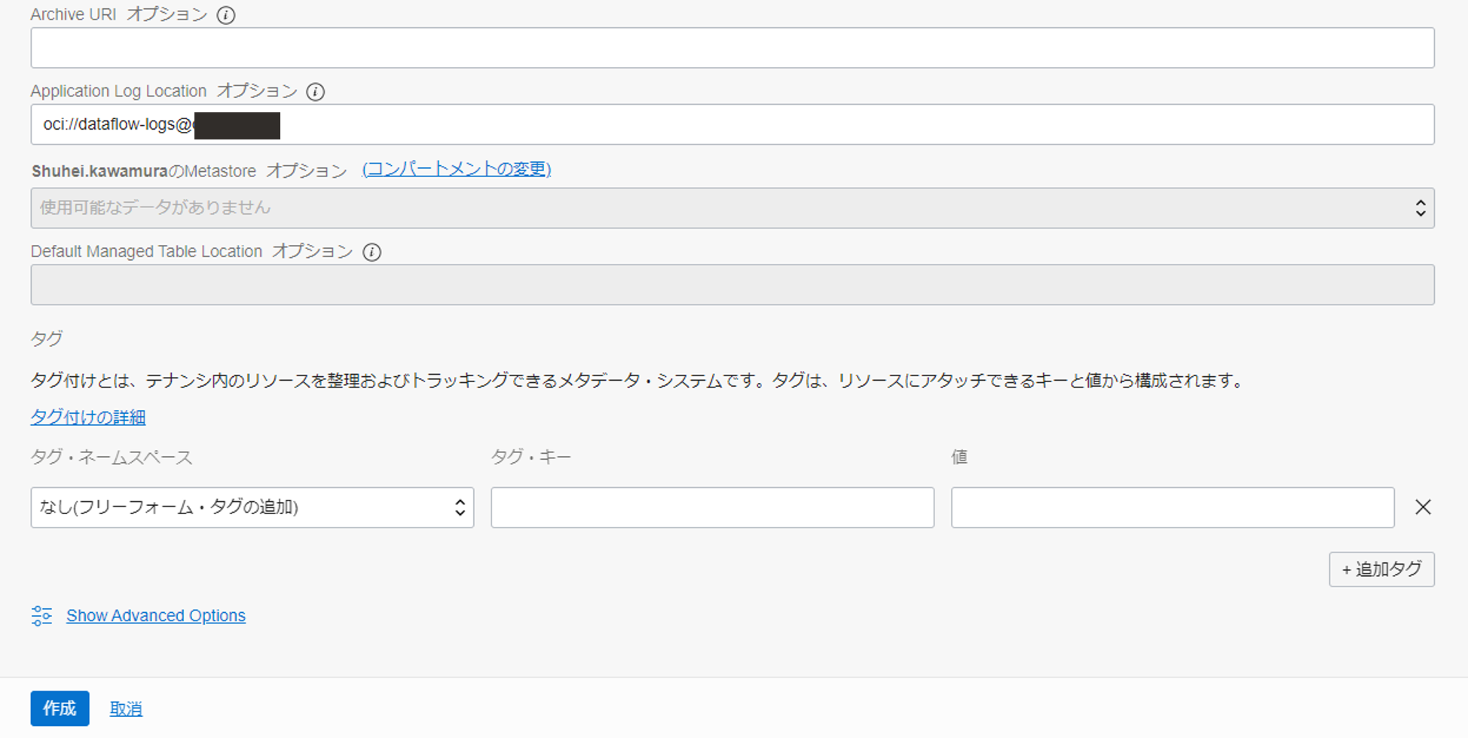
Task: Click the up-down arrows on the Metastore selector
Action: (1420, 208)
